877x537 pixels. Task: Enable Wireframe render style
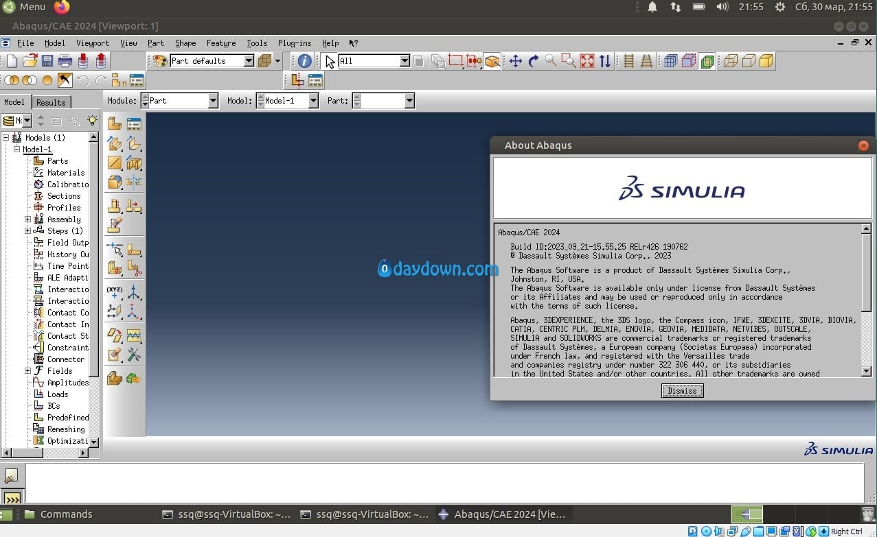pyautogui.click(x=731, y=61)
